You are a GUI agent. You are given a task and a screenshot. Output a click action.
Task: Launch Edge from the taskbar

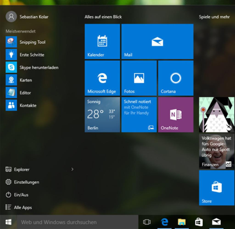[x=164, y=222]
